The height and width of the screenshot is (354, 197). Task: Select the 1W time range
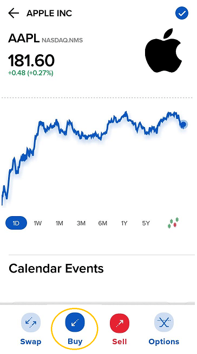pyautogui.click(x=37, y=223)
